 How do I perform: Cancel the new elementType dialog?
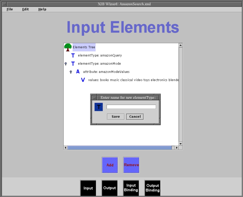[135, 117]
